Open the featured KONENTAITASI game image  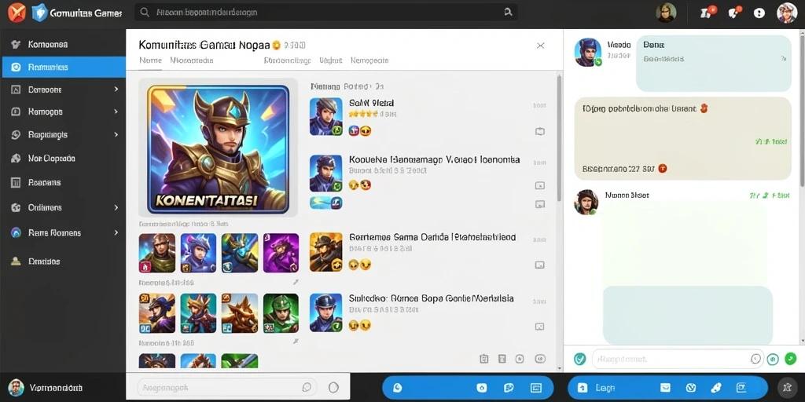click(219, 148)
